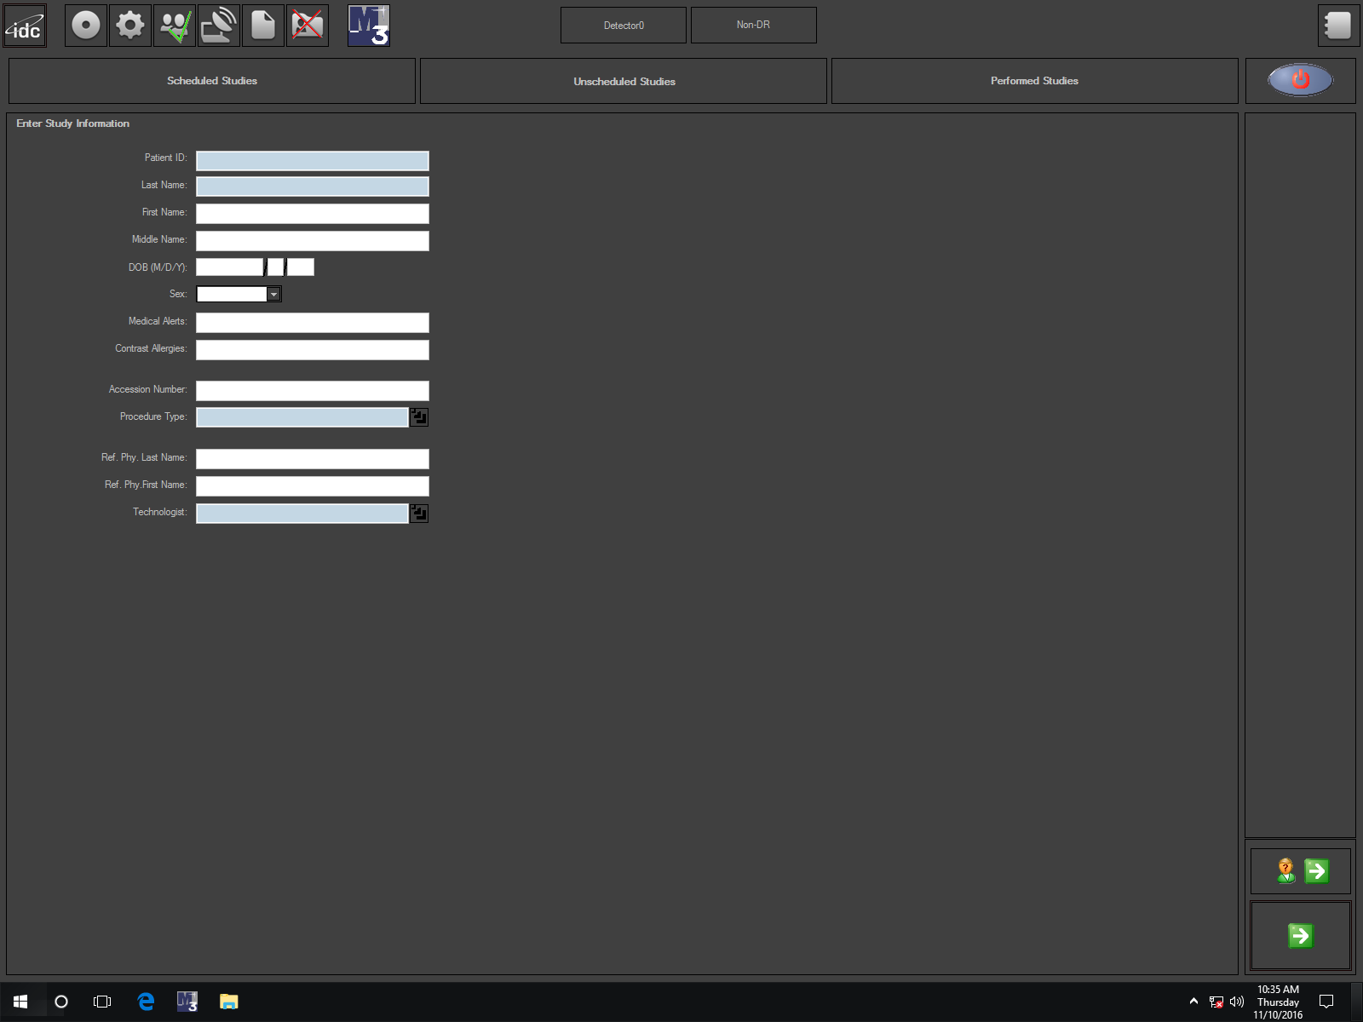Open the Technologist picker button

pyautogui.click(x=419, y=513)
